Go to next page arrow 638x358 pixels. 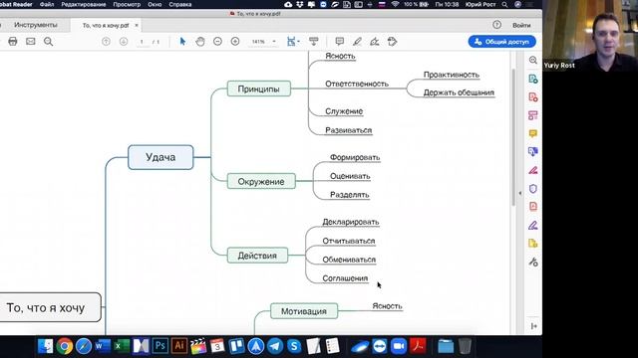click(124, 42)
